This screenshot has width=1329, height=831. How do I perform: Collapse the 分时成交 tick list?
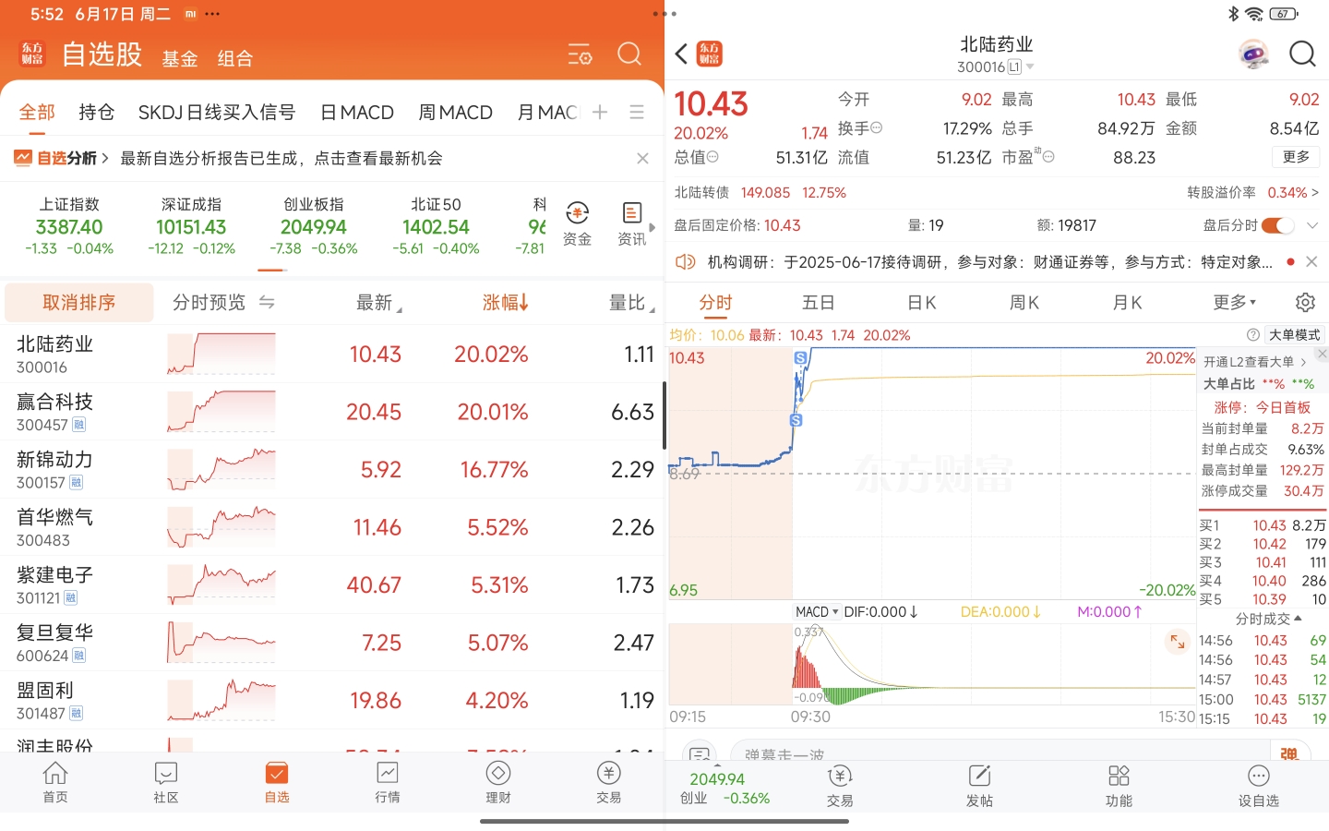click(x=1268, y=619)
